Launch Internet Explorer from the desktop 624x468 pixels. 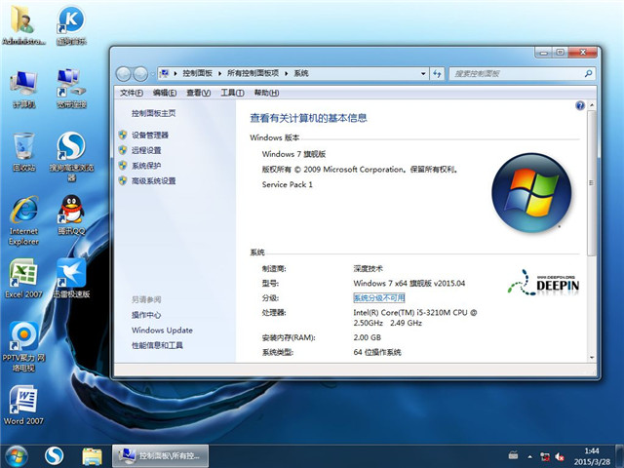(x=23, y=219)
